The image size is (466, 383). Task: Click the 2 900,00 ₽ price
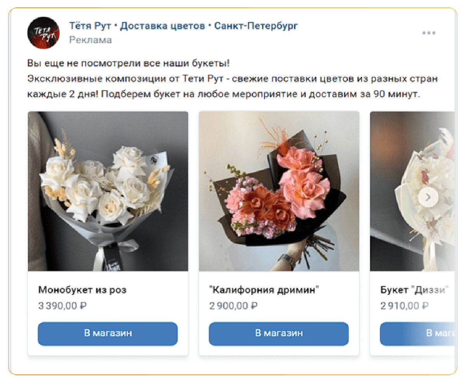tap(233, 306)
